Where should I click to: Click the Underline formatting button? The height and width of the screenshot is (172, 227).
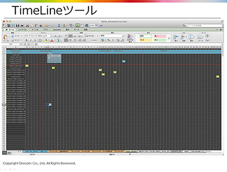pos(35,40)
